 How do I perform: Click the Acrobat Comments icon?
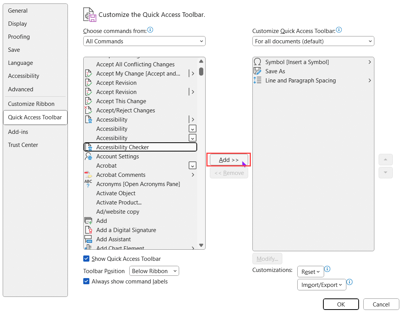89,175
